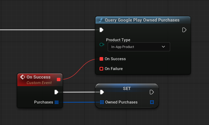Viewport: 209px width, 125px height.
Task: Select the On Success Custom Event node header
Action: point(40,80)
